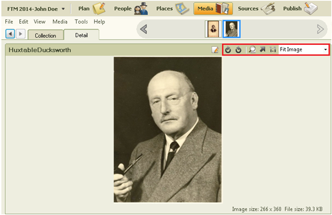Open the Media menu

[60, 22]
